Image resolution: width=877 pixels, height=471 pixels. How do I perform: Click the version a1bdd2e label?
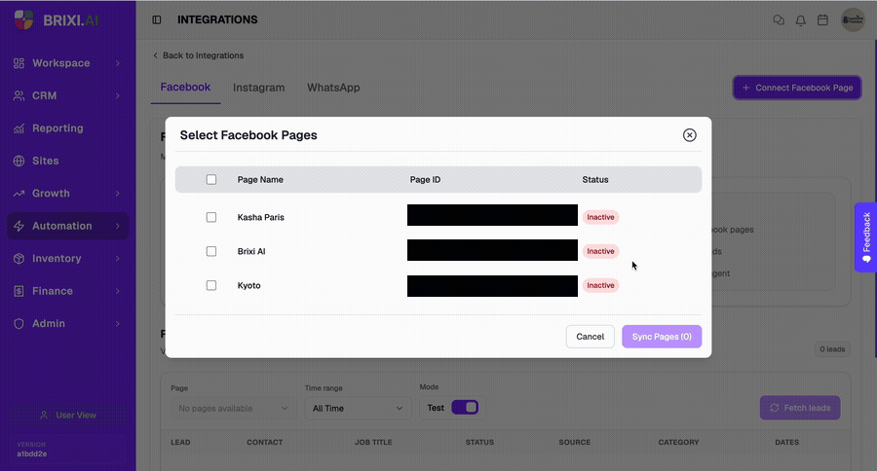pyautogui.click(x=32, y=453)
